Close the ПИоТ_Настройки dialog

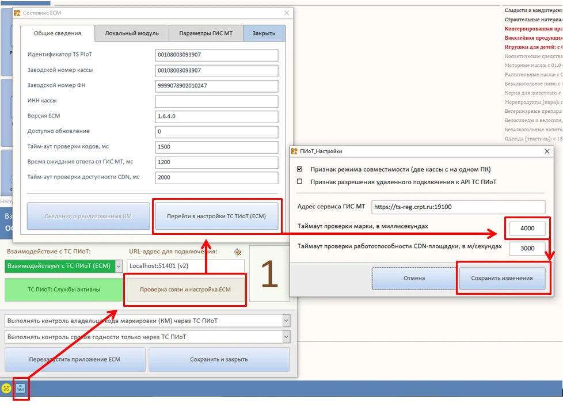[547, 151]
